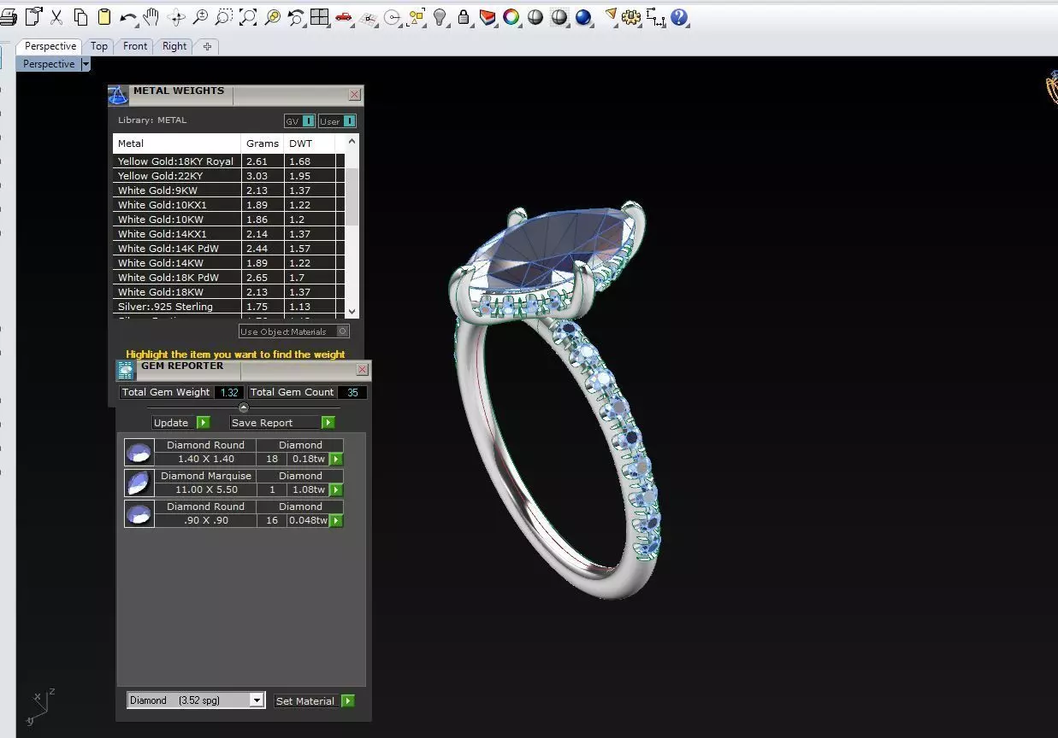Click the Metal Weights scrollbar up arrow
Viewport: 1058px width, 738px height.
pos(352,140)
